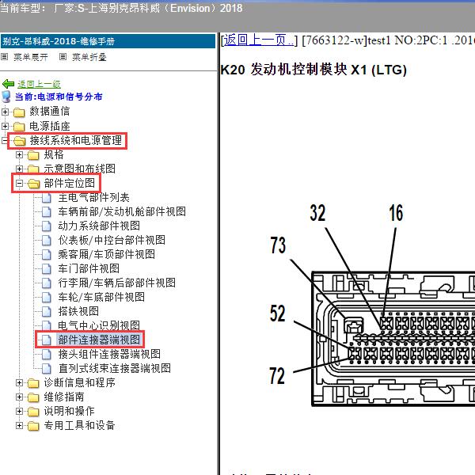Expand the 维修指南 node
This screenshot has height=475, width=475.
click(x=19, y=397)
